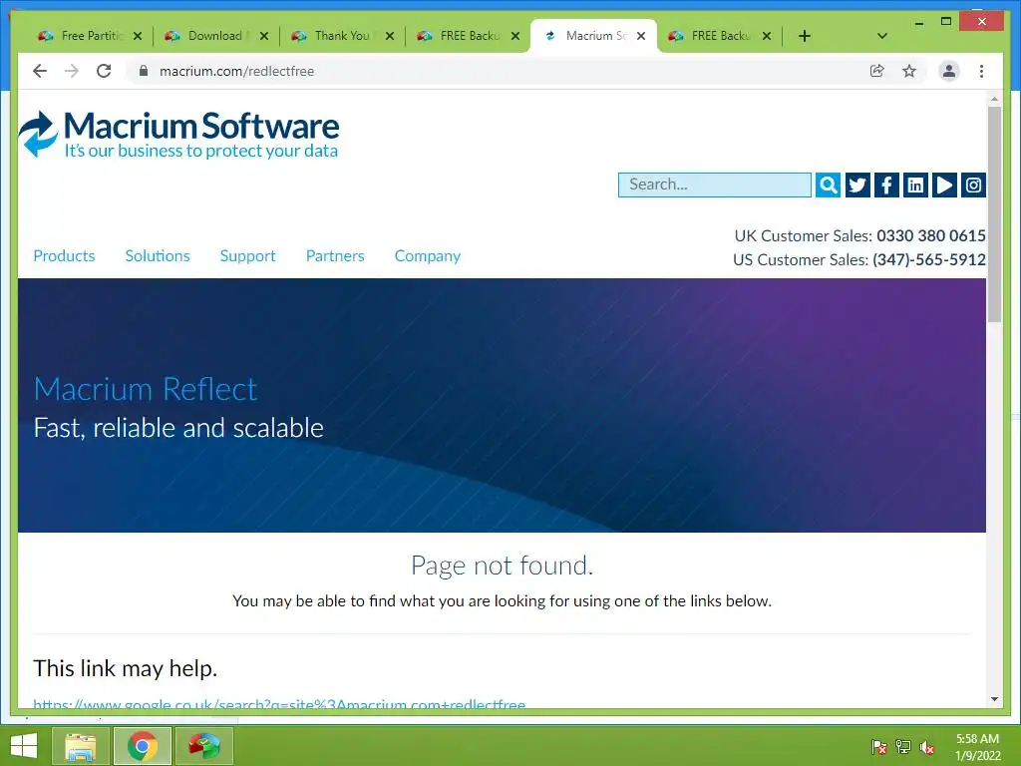Click the Macrium Reflect banner heading
This screenshot has width=1021, height=766.
click(146, 390)
